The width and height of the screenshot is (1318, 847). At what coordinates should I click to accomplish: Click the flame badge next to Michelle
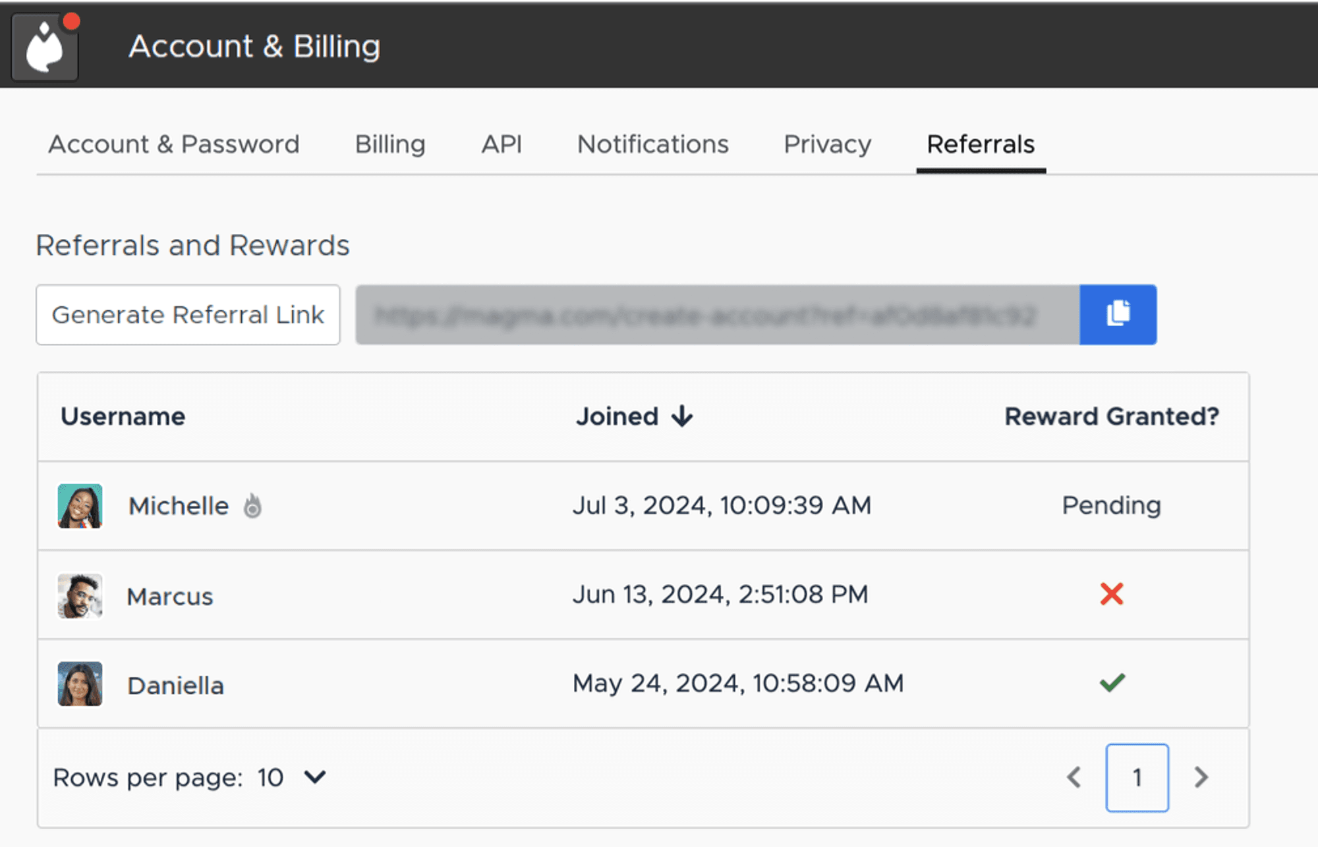[252, 506]
